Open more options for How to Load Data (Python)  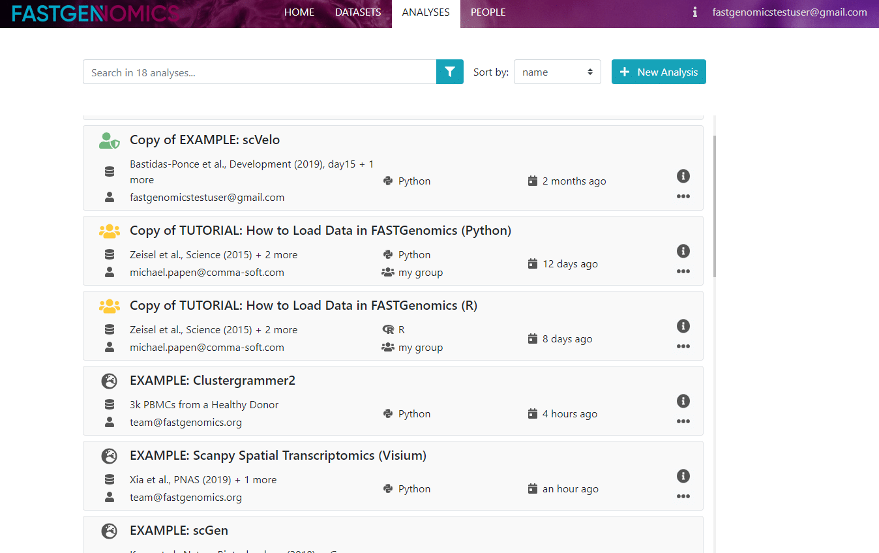[683, 271]
